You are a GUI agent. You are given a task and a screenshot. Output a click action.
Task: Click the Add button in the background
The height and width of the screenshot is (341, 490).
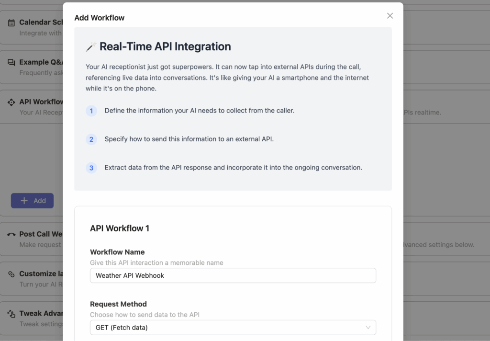click(x=32, y=201)
